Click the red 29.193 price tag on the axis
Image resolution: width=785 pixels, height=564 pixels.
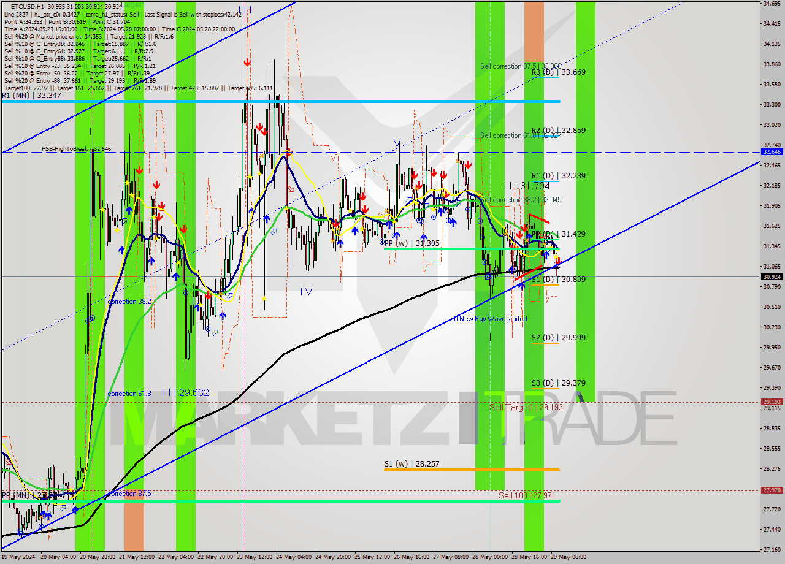(772, 402)
